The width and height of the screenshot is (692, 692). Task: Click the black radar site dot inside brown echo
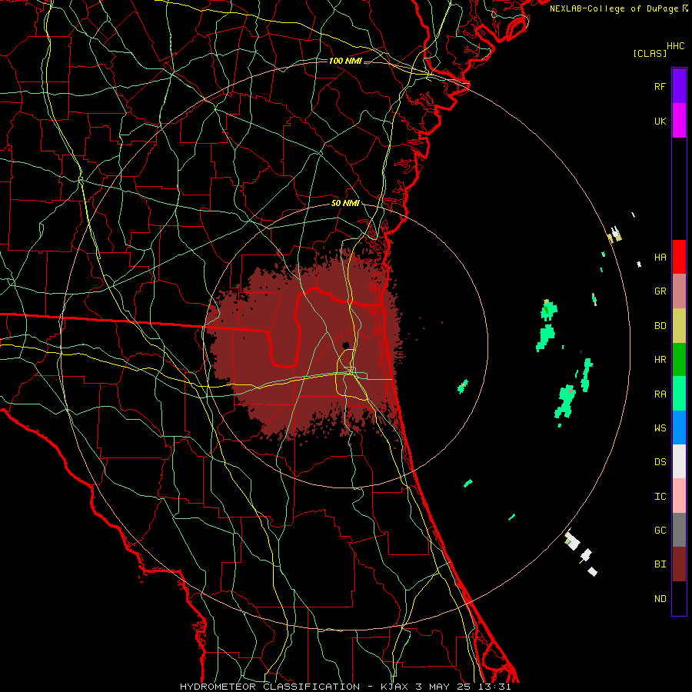pyautogui.click(x=346, y=345)
